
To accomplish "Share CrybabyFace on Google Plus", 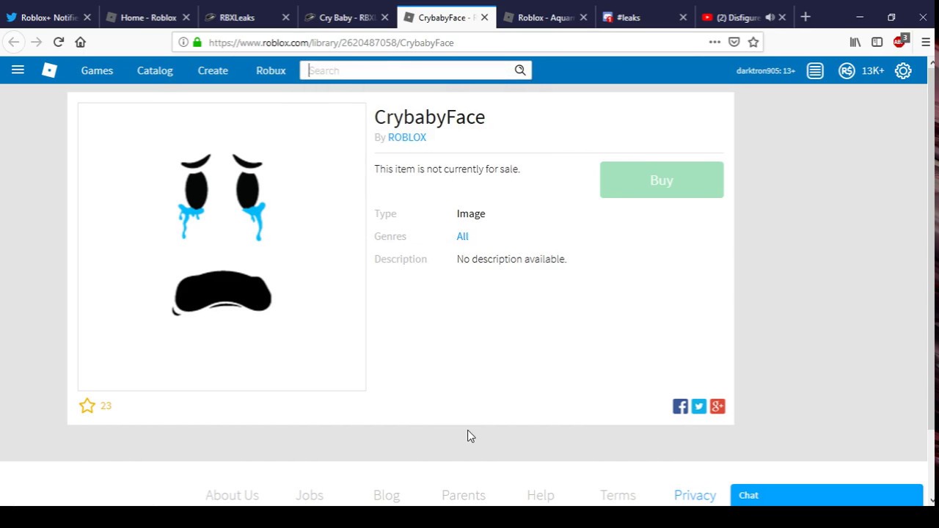I will (717, 406).
